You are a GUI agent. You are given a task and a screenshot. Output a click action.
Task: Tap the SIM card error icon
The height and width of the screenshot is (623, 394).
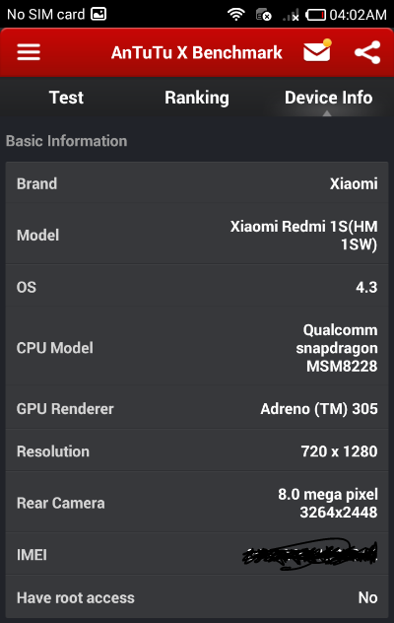[263, 15]
